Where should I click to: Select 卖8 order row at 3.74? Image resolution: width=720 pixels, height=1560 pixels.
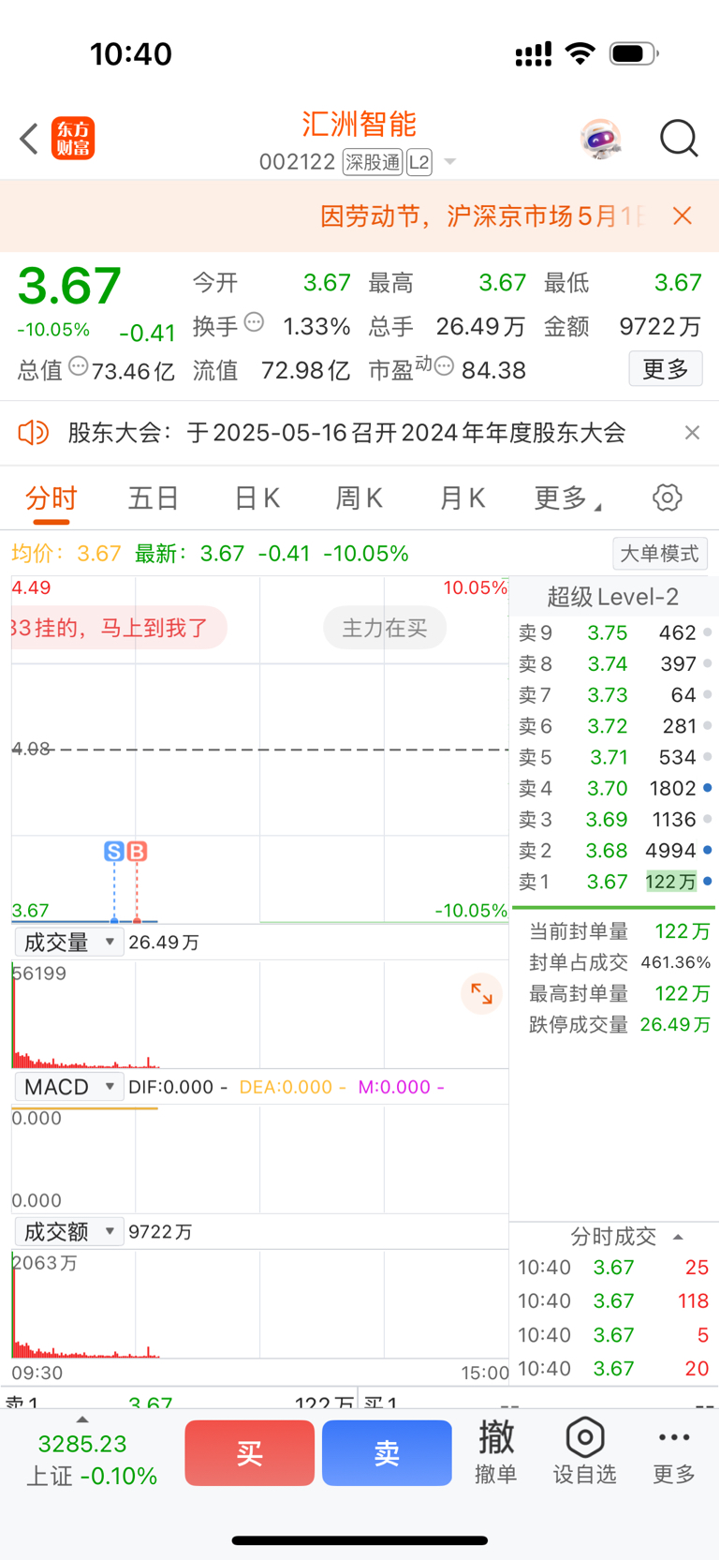(615, 663)
